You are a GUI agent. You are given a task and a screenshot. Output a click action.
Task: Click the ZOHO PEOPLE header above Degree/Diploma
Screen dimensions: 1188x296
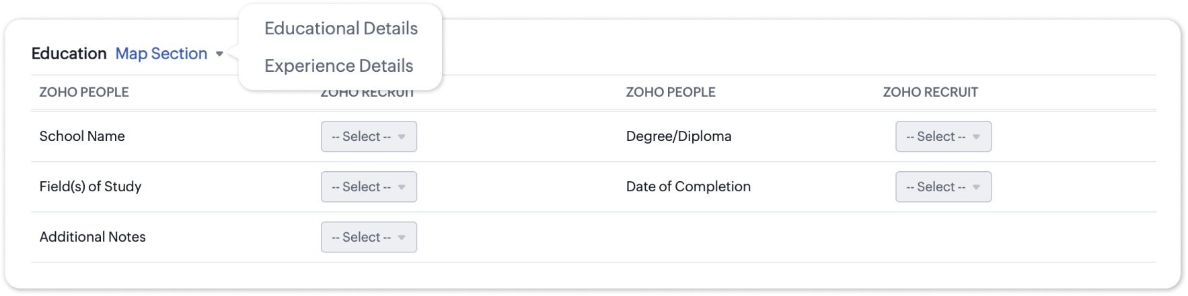(x=670, y=92)
